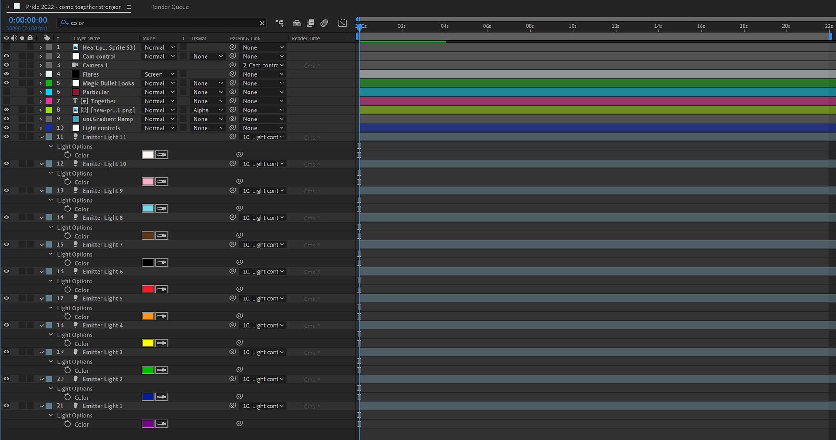Open the Graph Editor icon

343,23
